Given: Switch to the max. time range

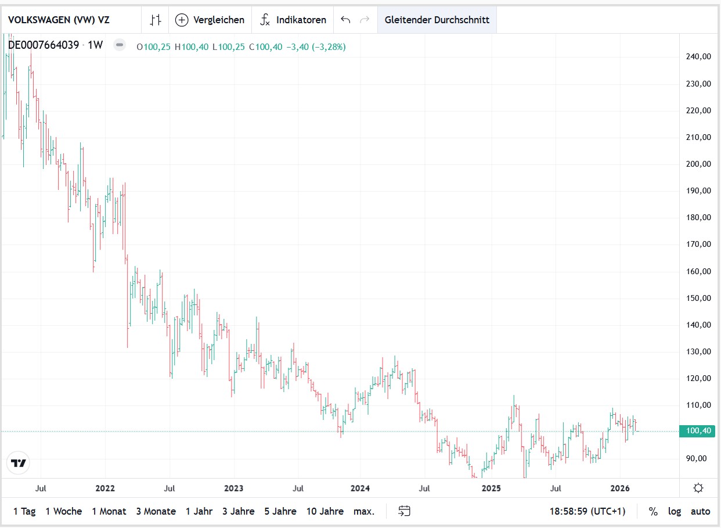Looking at the screenshot, I should tap(364, 511).
